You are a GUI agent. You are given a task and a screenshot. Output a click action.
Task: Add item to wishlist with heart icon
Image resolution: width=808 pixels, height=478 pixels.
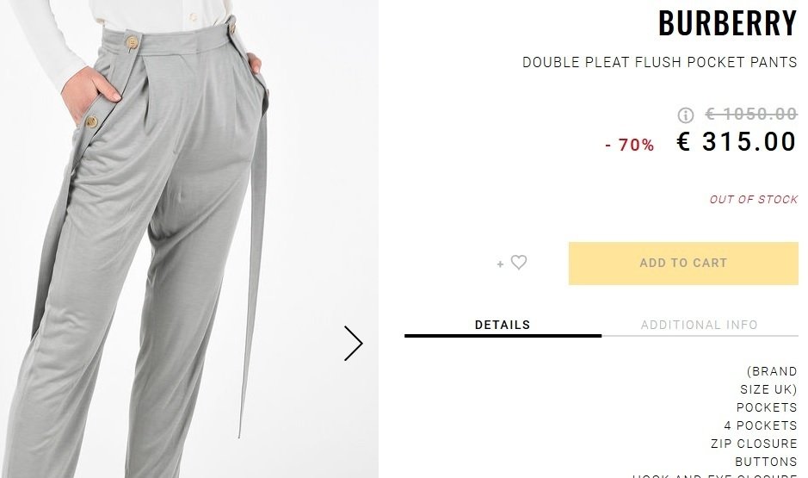click(519, 262)
